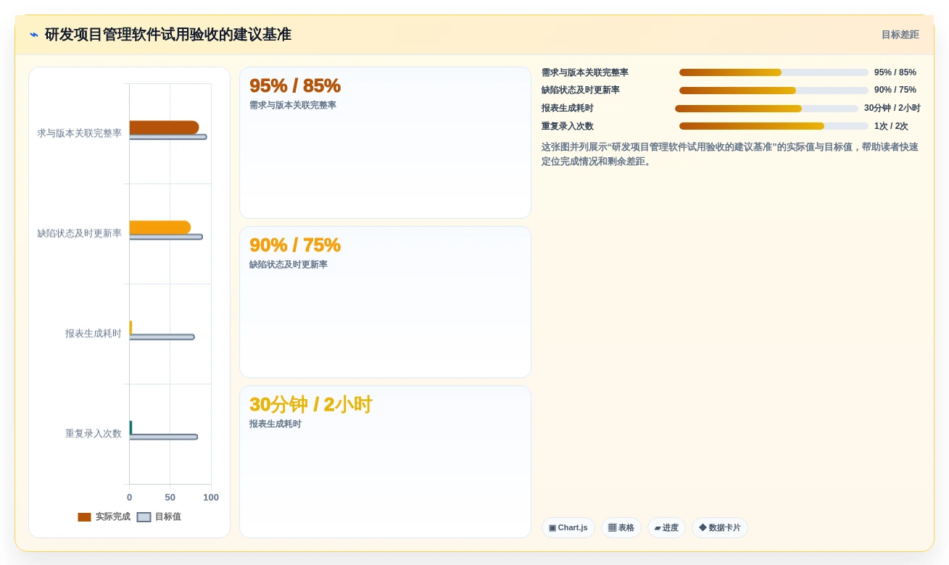Screen dimensions: 949x565
Task: Click chart axis label 报表生成耗时
Action: (94, 334)
